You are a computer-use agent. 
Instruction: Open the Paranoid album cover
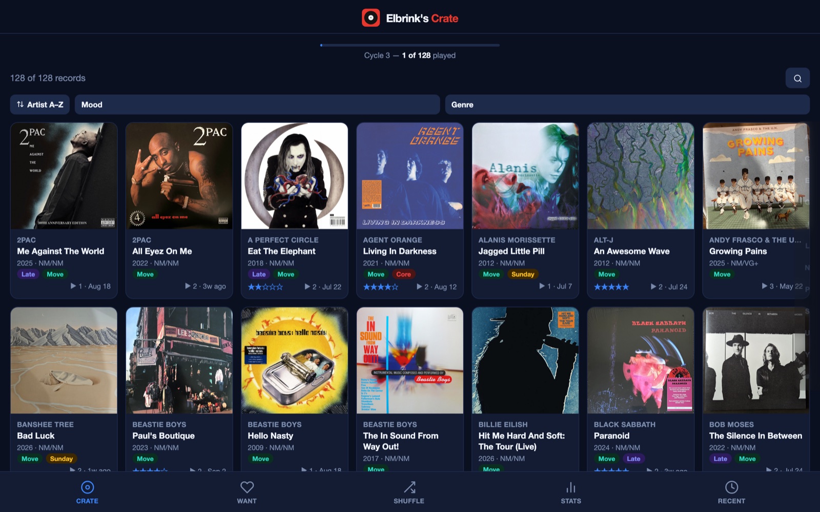[x=641, y=360]
